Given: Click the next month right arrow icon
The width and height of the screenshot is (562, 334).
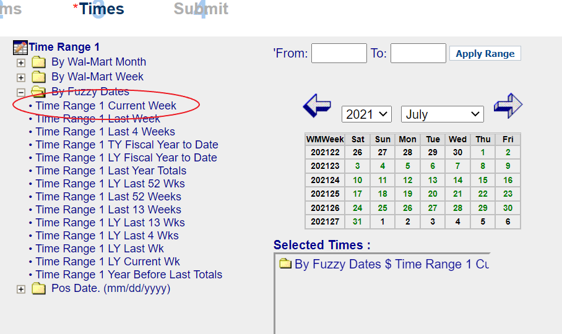Looking at the screenshot, I should click(508, 106).
